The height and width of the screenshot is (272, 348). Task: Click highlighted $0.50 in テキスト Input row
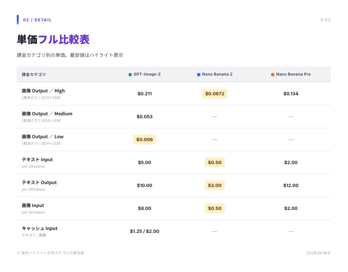pyautogui.click(x=215, y=162)
